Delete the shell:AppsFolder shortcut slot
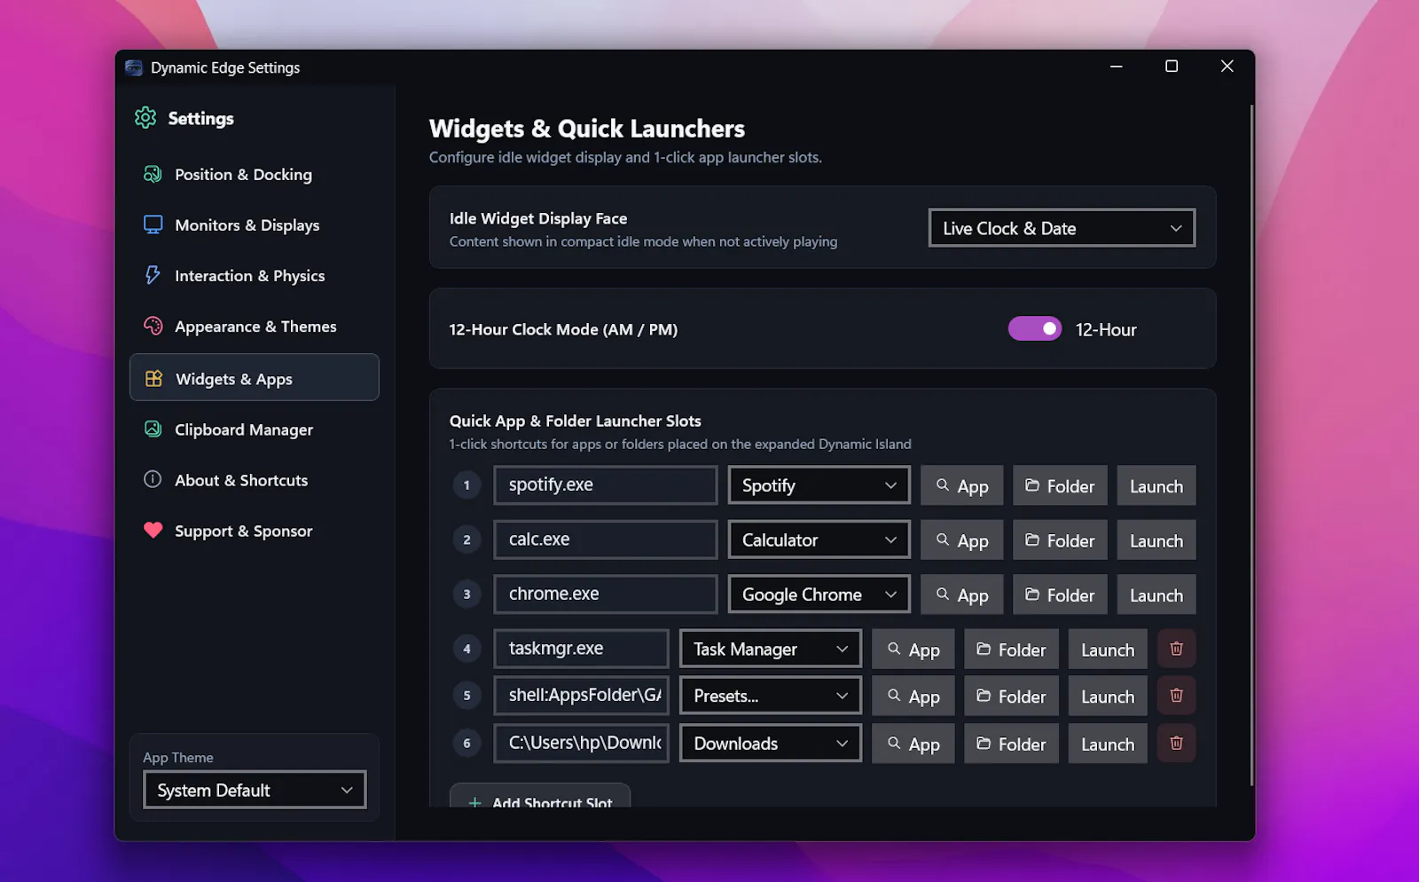 coord(1176,696)
